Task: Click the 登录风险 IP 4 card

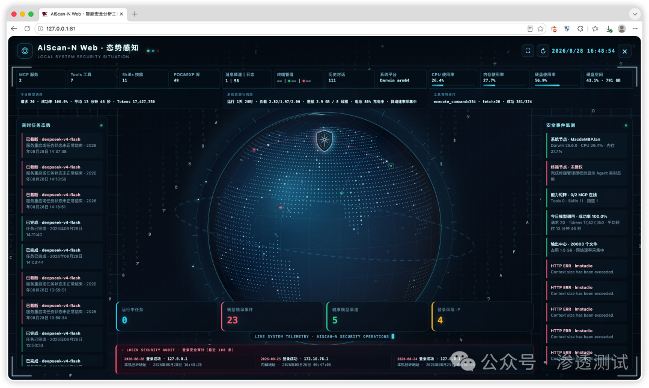Action: pyautogui.click(x=482, y=316)
